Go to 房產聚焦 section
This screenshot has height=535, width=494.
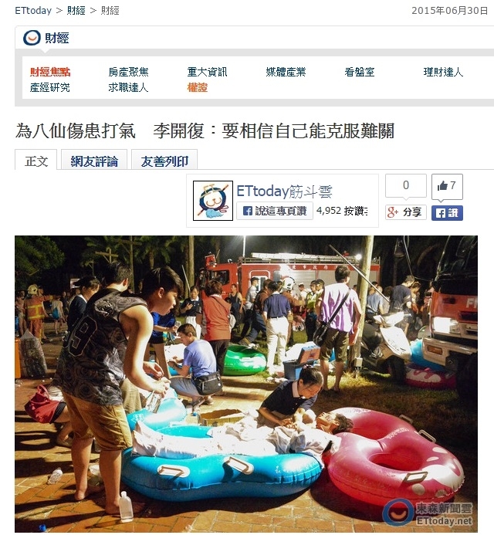click(x=128, y=72)
